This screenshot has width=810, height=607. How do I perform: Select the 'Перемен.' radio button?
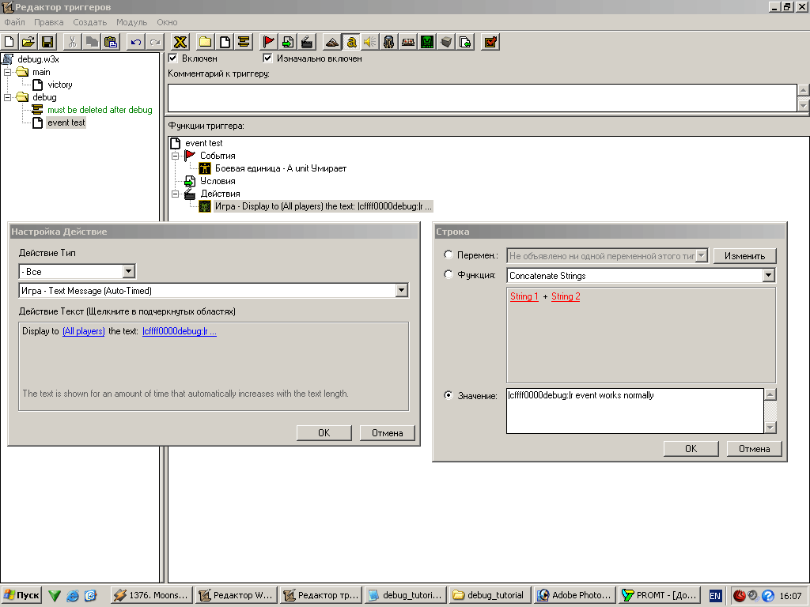coord(449,254)
